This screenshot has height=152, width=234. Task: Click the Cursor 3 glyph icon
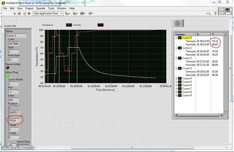[180, 68]
